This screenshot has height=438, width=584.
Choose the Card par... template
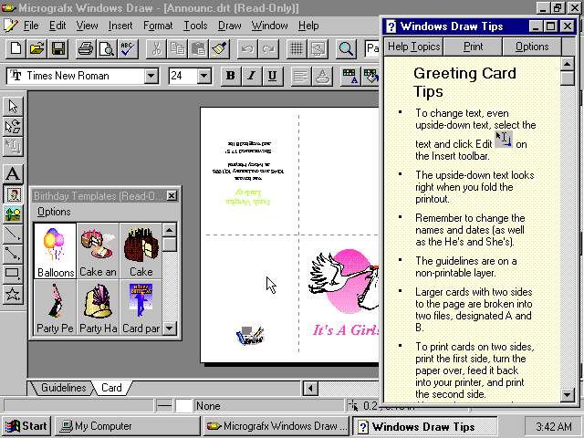coord(141,308)
